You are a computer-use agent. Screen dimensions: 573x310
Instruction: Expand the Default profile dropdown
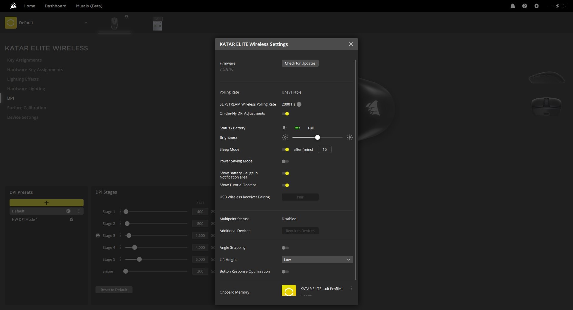point(86,23)
